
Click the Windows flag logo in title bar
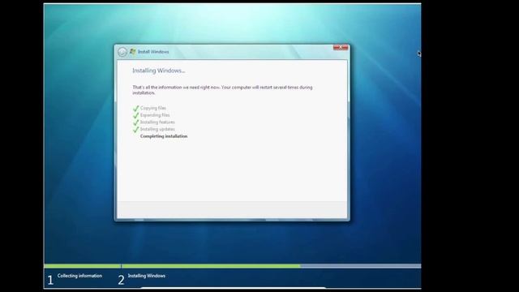click(x=133, y=52)
